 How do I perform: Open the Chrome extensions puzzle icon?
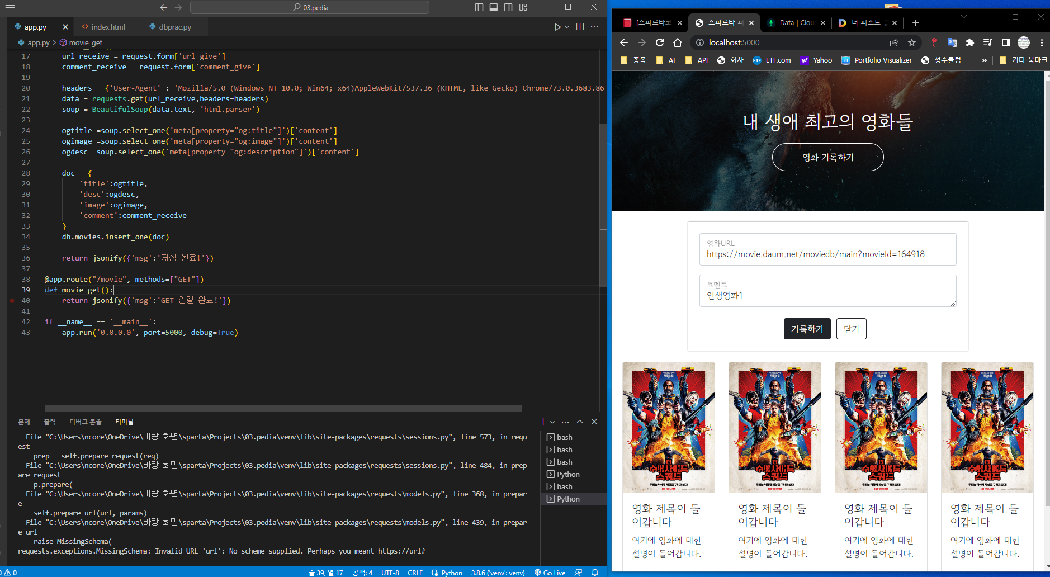click(x=969, y=42)
